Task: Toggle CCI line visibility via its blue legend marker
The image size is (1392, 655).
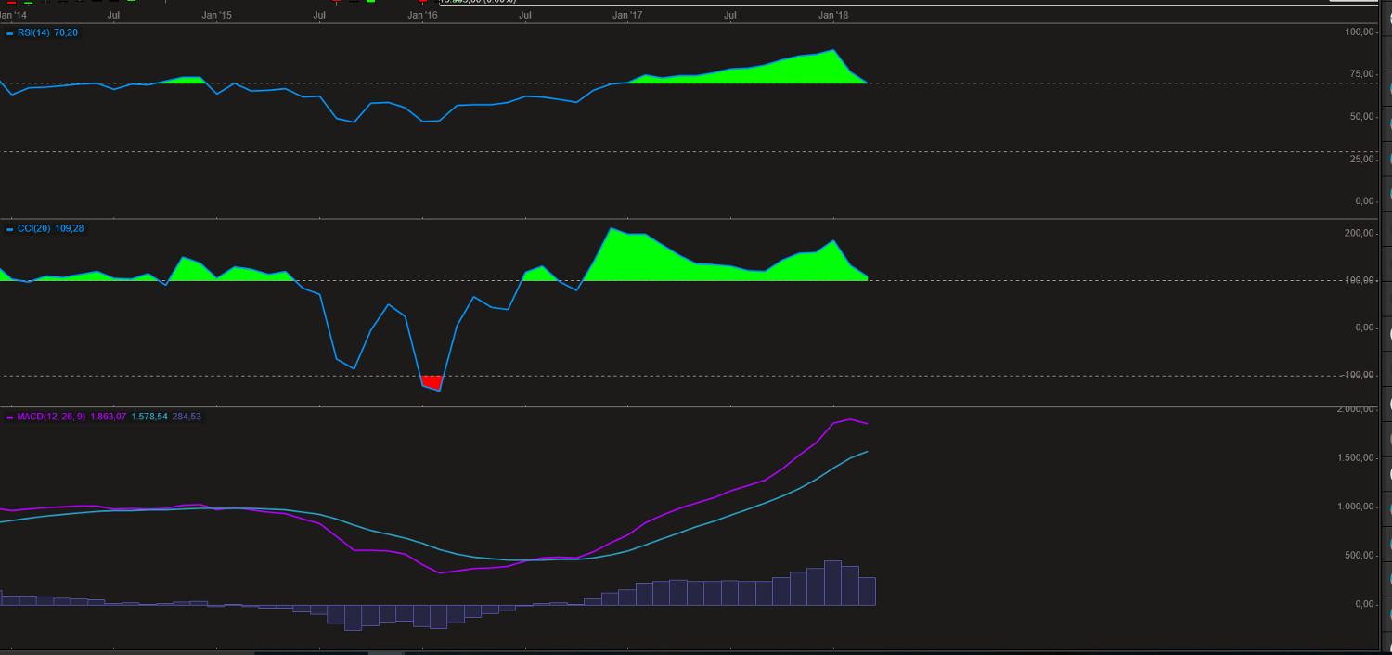Action: tap(9, 227)
